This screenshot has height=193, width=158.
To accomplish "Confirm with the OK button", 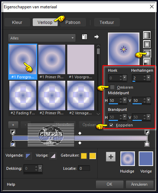I will pyautogui.click(x=109, y=184).
